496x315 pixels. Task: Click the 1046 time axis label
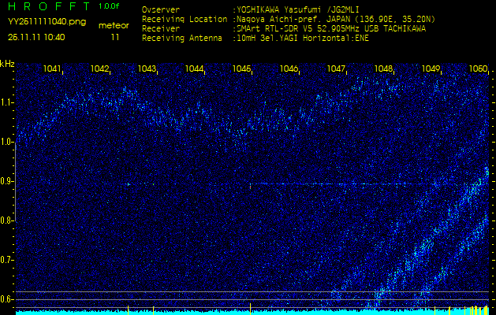[x=289, y=69]
